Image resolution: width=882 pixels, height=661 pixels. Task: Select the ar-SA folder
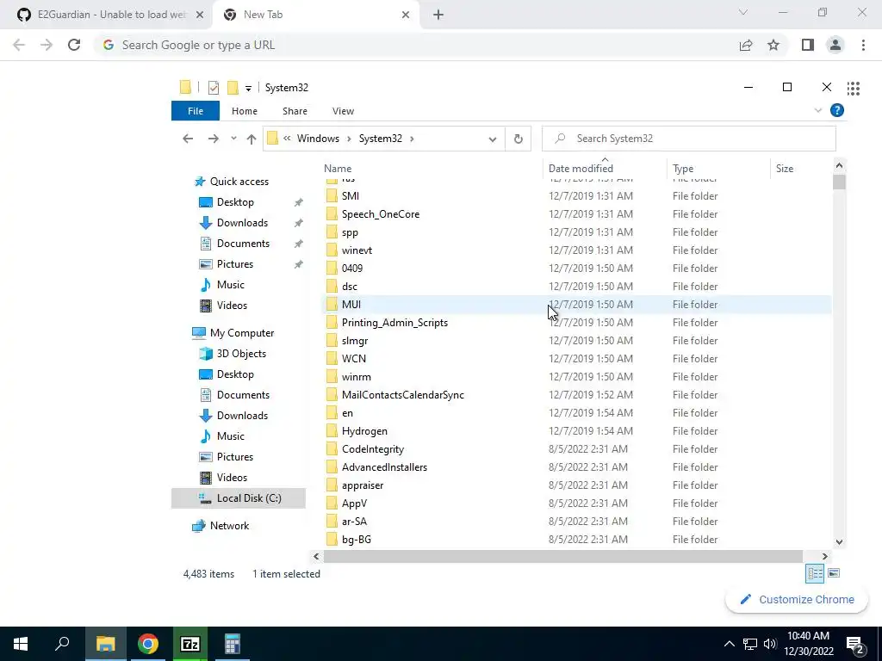pyautogui.click(x=354, y=522)
